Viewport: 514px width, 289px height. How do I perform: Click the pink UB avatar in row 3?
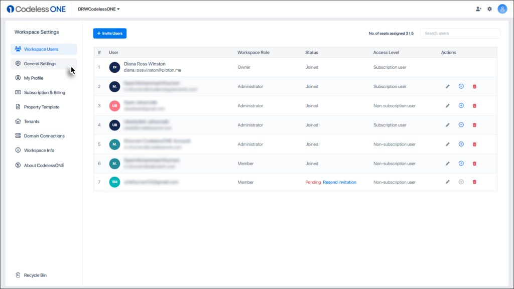pyautogui.click(x=115, y=106)
